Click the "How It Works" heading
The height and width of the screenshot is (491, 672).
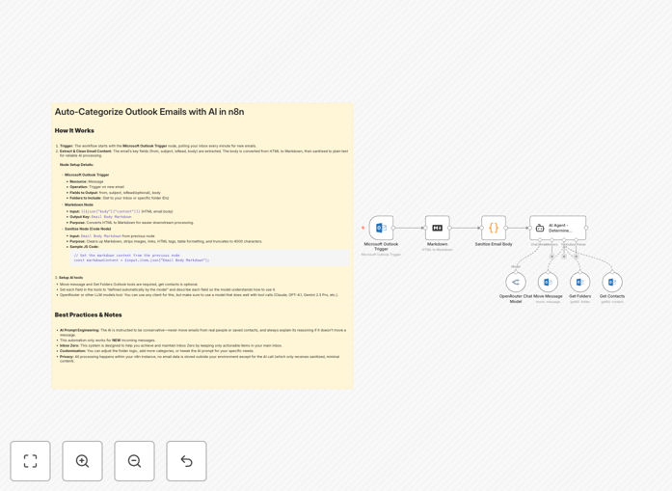coord(74,130)
